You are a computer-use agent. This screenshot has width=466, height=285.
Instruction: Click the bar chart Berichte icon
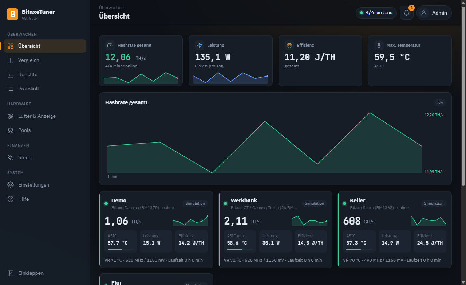pyautogui.click(x=11, y=74)
